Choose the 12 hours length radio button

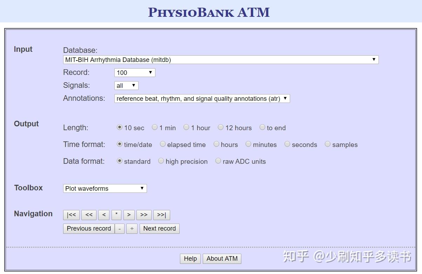(221, 127)
